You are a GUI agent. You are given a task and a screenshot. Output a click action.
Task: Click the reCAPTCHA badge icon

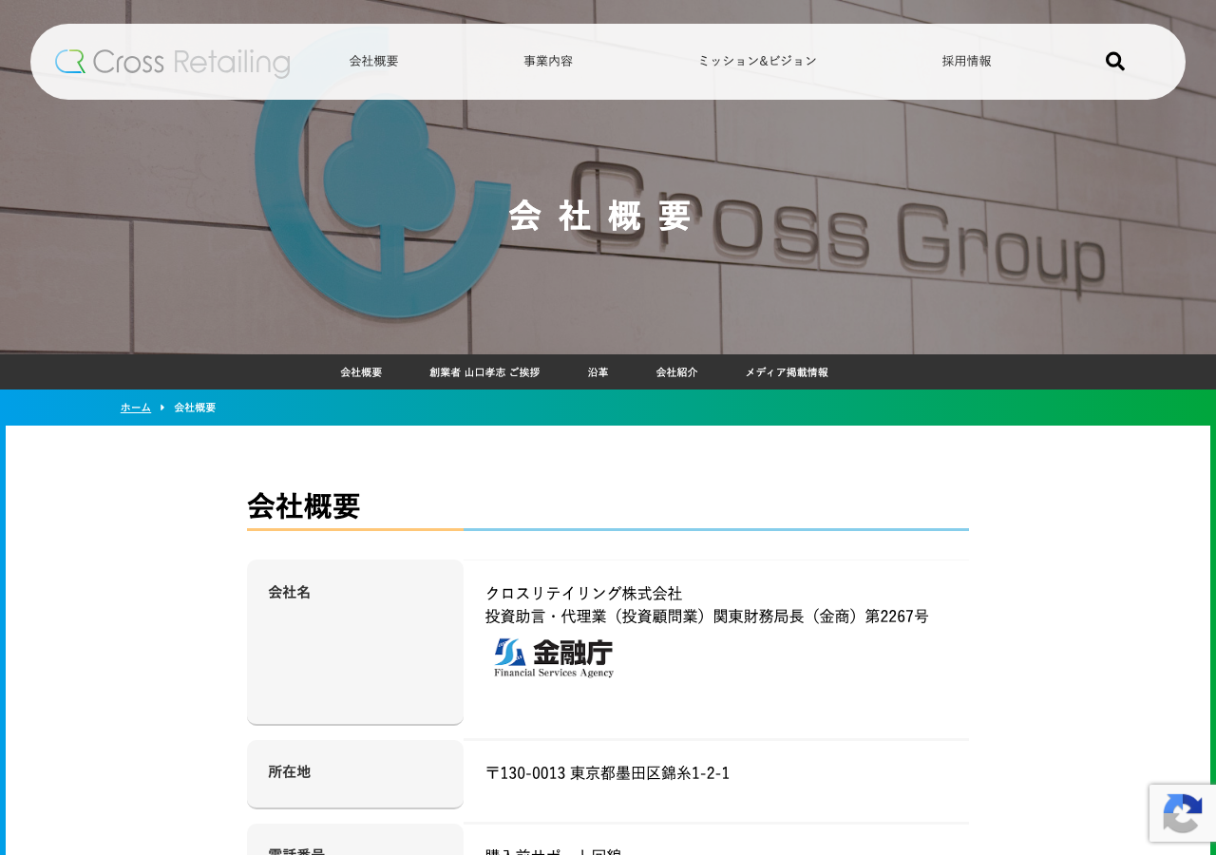click(x=1183, y=813)
